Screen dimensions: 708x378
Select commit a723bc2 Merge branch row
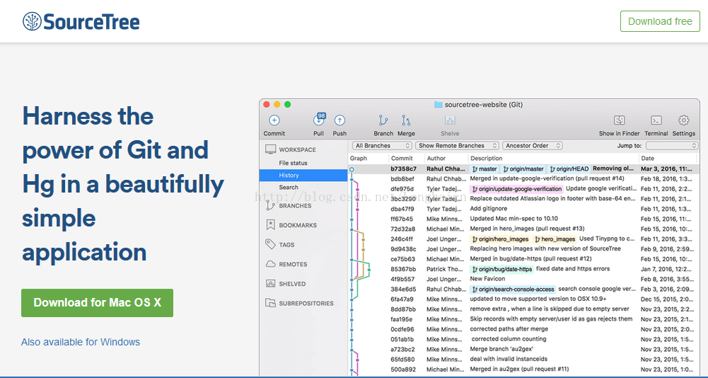click(x=523, y=349)
